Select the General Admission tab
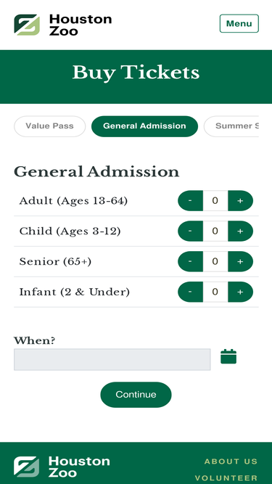272x484 pixels. click(x=144, y=126)
